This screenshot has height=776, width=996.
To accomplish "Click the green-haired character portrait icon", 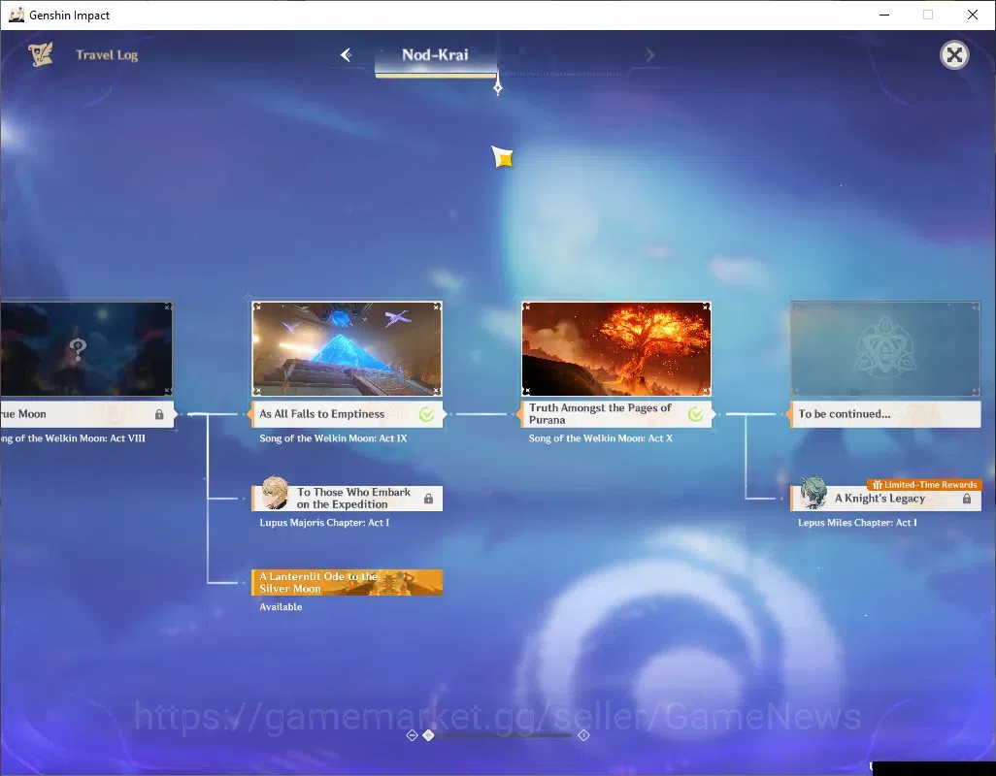I will click(813, 493).
